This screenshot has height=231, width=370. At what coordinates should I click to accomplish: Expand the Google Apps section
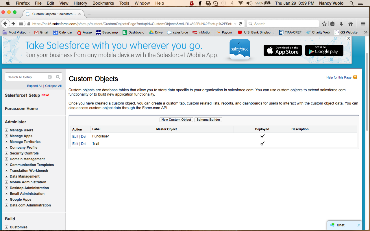pos(7,200)
